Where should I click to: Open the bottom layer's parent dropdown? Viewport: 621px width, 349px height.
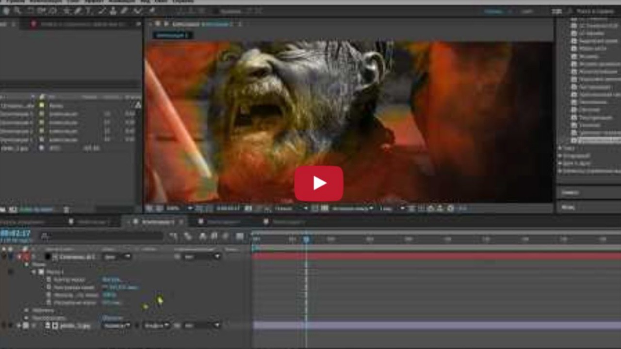(x=202, y=326)
